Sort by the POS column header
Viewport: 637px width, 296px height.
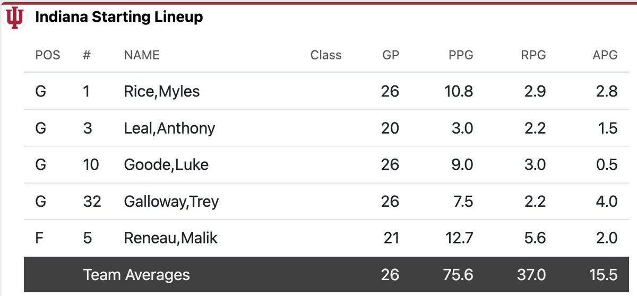point(48,55)
